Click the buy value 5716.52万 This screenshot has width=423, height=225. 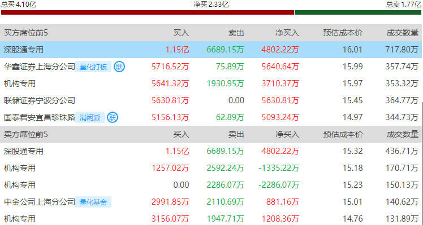(x=170, y=67)
